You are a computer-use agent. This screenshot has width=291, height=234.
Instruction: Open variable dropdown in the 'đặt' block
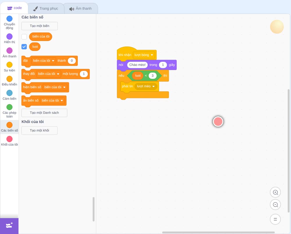(44, 61)
